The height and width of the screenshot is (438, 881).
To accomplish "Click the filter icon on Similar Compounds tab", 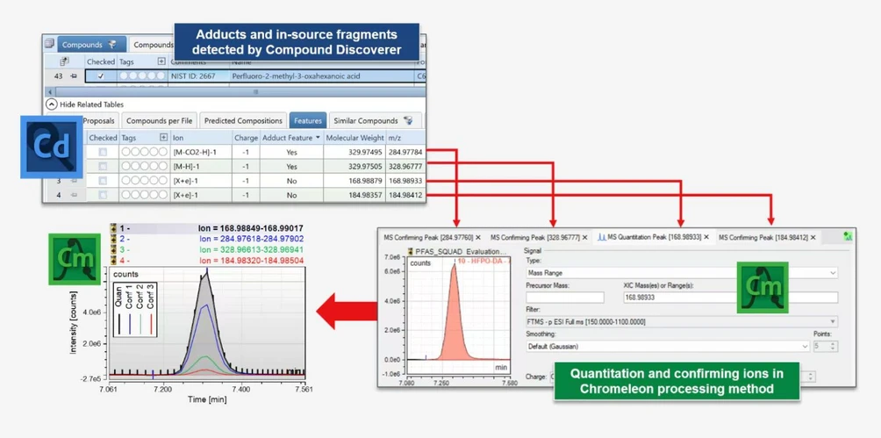I will tap(408, 120).
